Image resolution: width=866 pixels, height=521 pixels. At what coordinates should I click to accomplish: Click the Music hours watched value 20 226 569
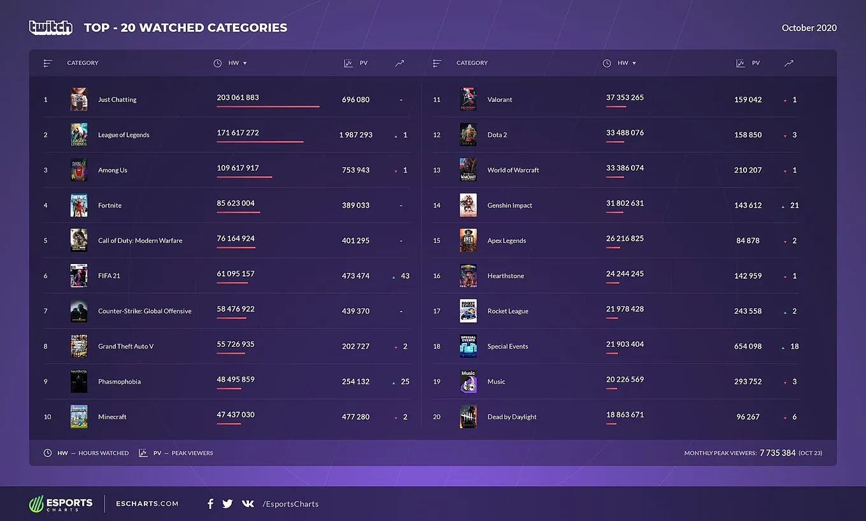coord(625,380)
